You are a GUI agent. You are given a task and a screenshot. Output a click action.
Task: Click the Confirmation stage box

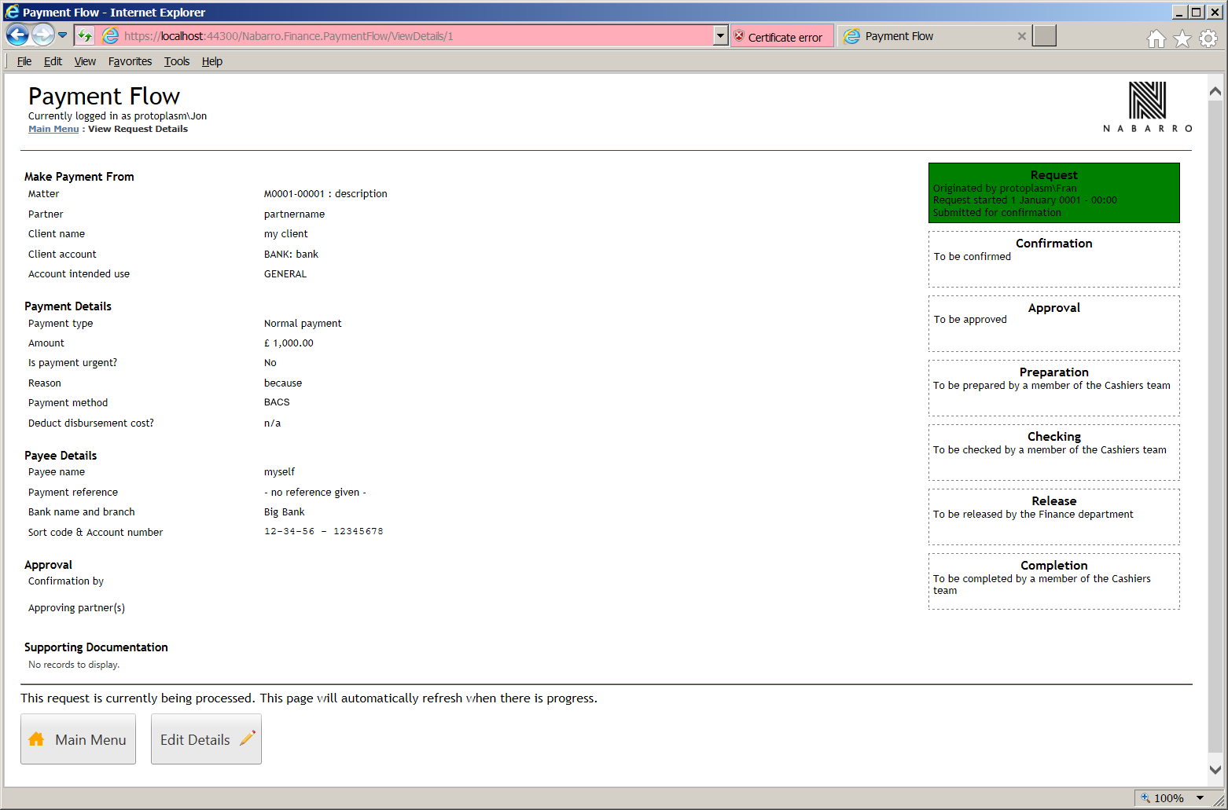1053,259
